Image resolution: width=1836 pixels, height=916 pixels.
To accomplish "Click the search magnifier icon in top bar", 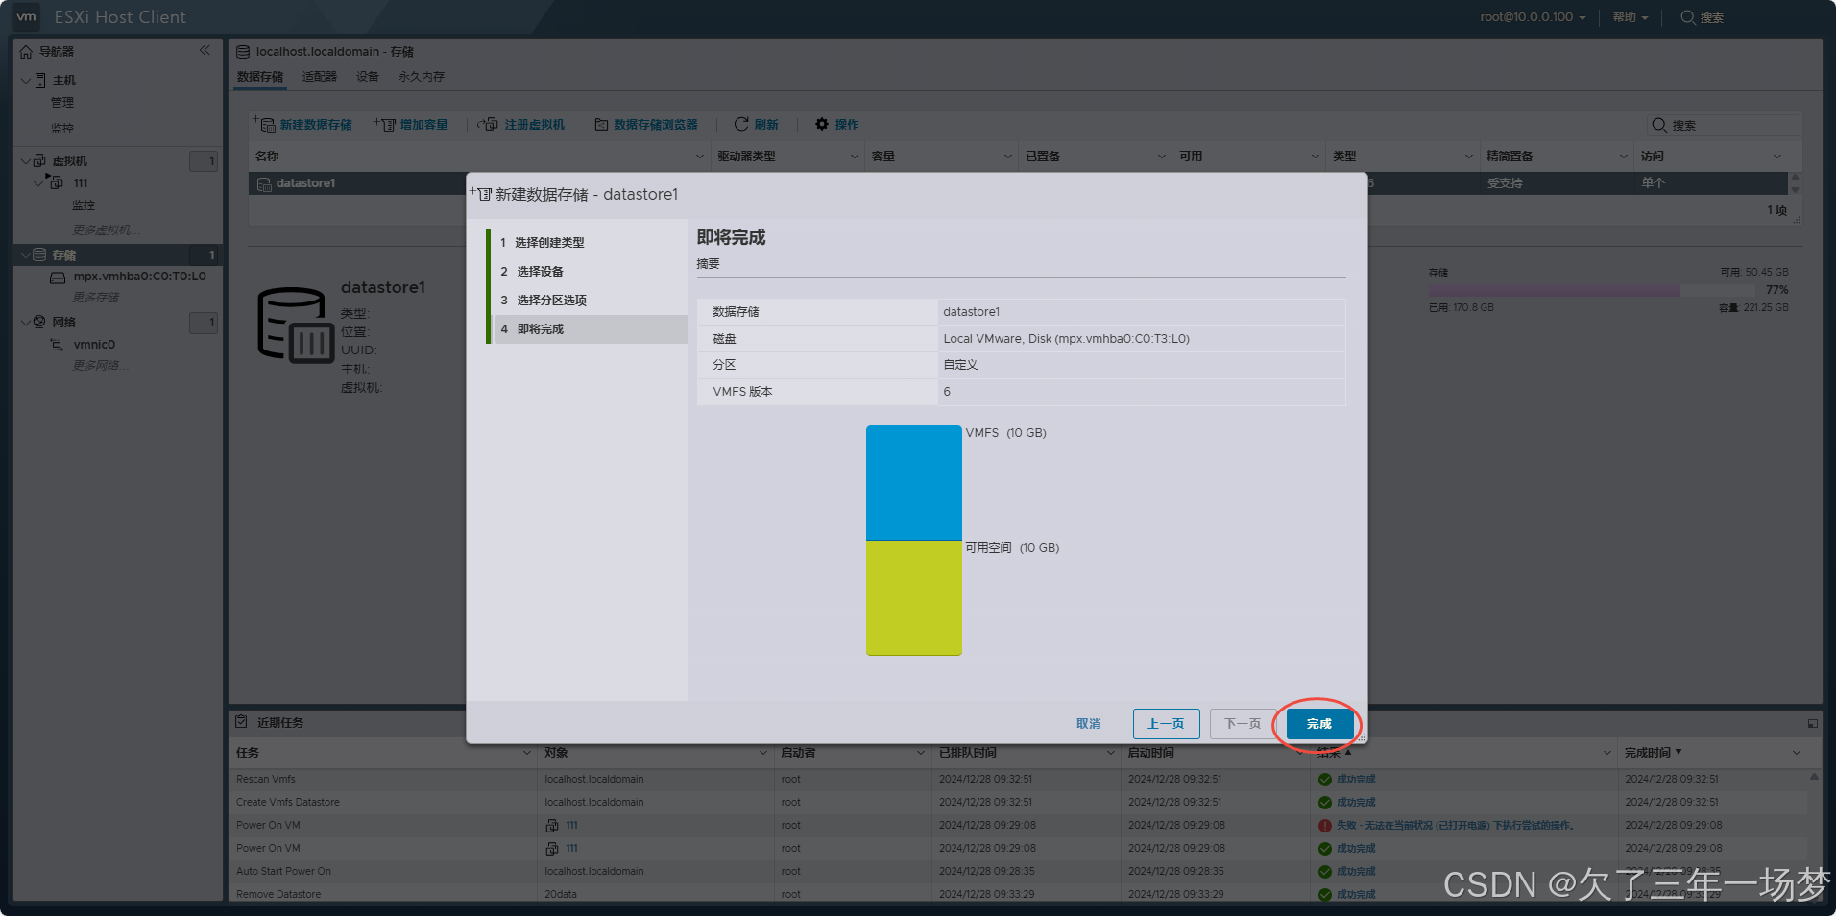I will (x=1688, y=17).
